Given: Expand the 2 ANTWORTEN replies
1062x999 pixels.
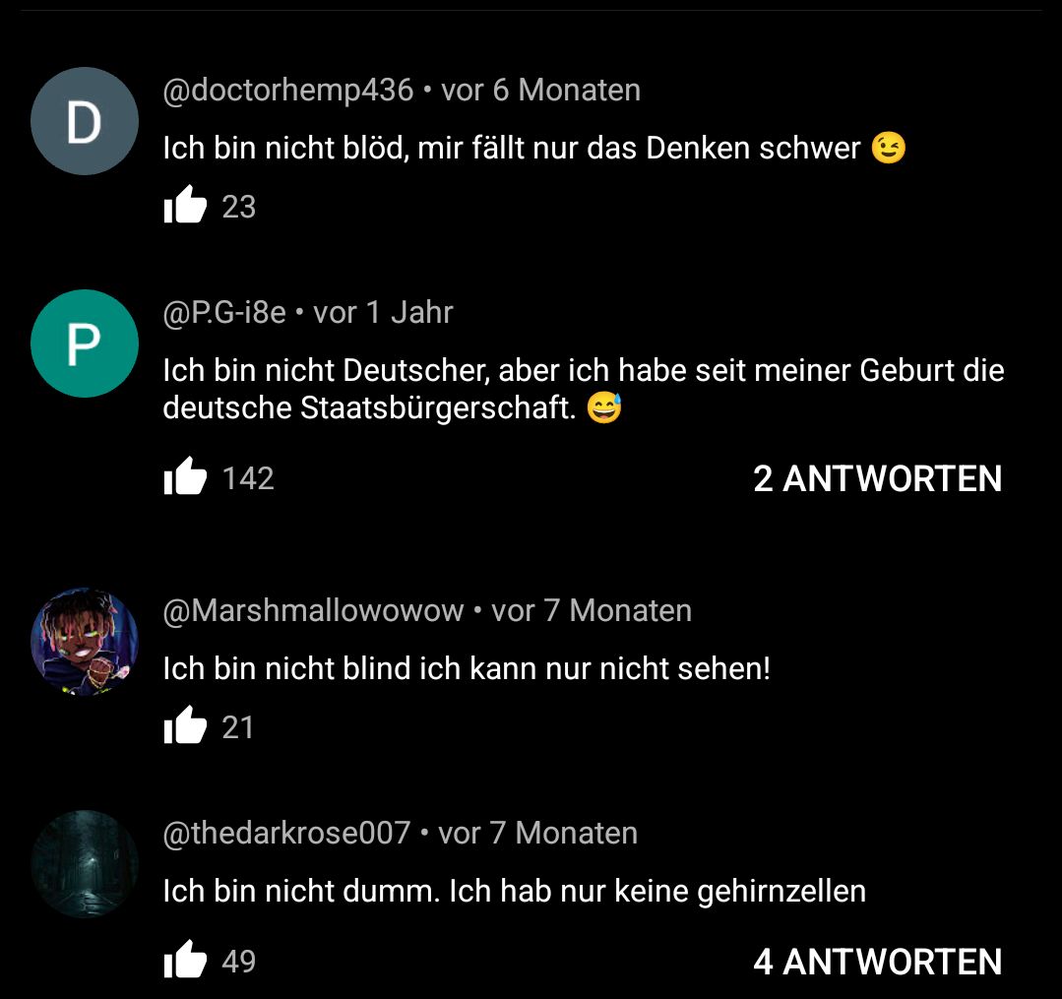Looking at the screenshot, I should click(x=877, y=479).
